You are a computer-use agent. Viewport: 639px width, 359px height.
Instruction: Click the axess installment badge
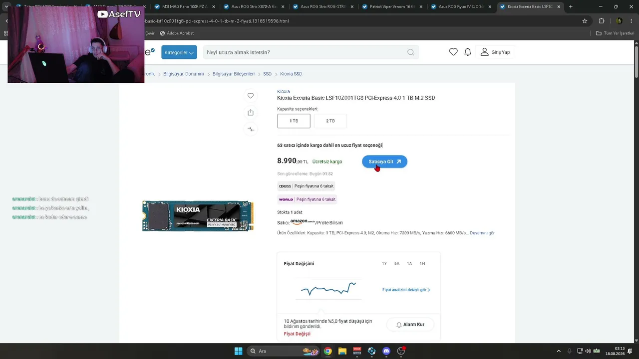click(x=306, y=186)
